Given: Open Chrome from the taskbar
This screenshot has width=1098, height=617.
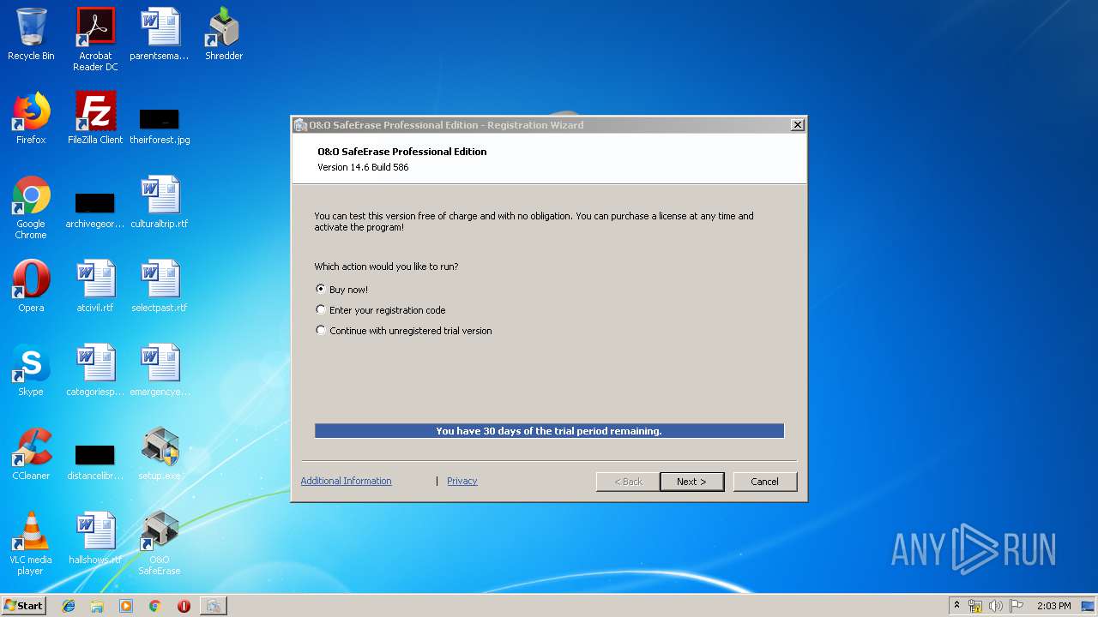Looking at the screenshot, I should 154,606.
